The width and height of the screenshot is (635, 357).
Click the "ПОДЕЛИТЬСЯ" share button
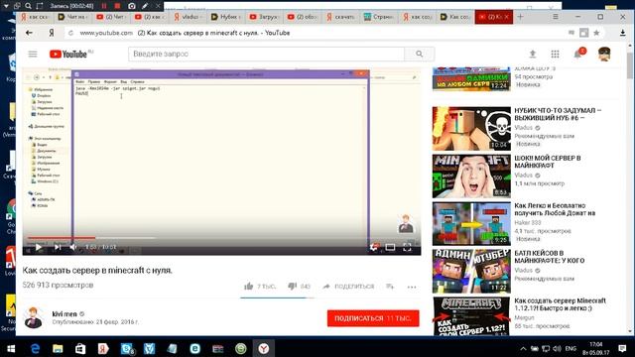click(348, 287)
